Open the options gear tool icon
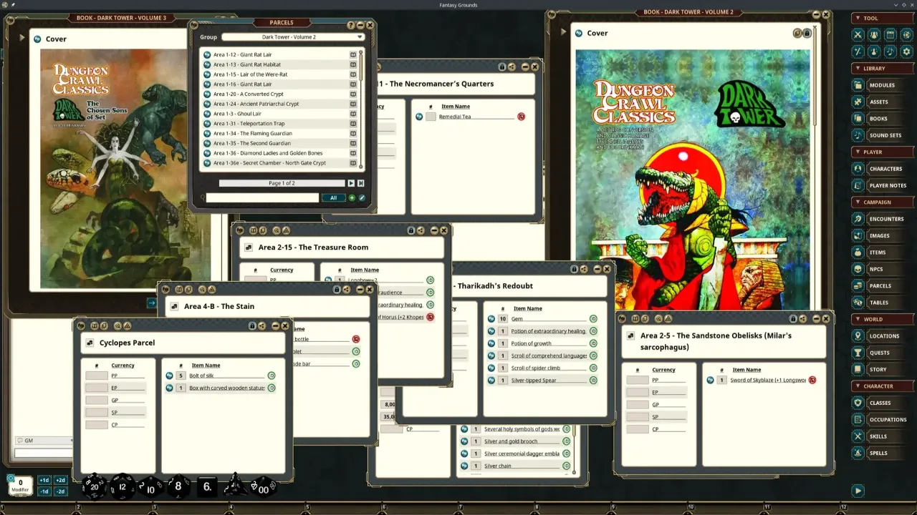917x515 pixels. click(x=906, y=51)
